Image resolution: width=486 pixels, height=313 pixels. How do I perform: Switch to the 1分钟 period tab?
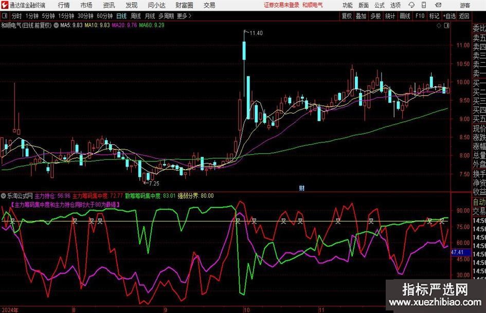tap(32, 16)
